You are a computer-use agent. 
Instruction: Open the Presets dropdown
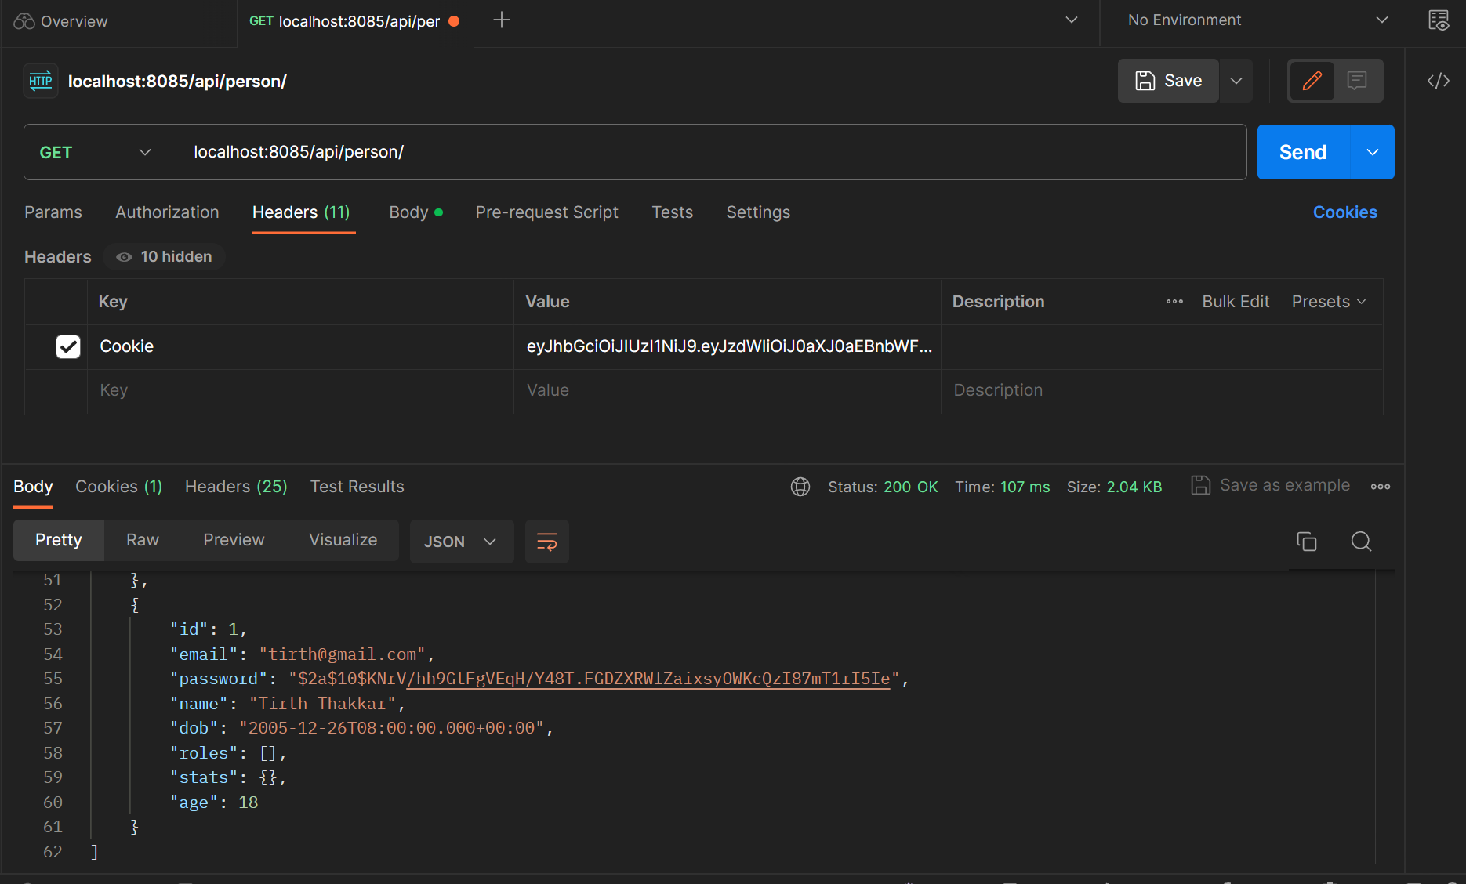(x=1329, y=302)
